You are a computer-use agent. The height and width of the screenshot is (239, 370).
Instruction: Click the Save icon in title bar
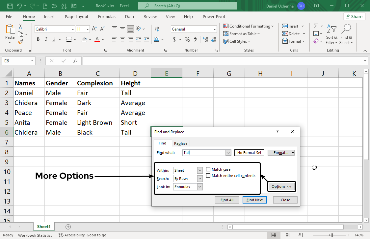10,6
